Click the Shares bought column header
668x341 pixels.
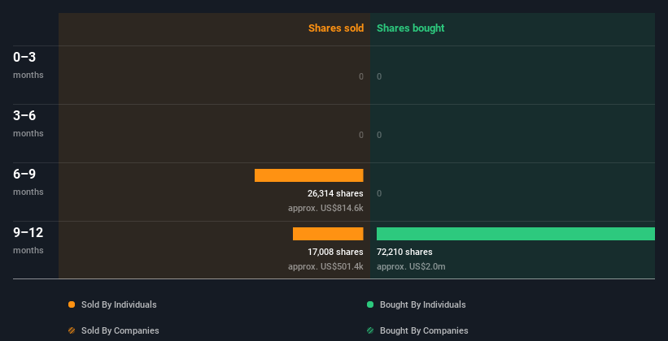(x=410, y=28)
